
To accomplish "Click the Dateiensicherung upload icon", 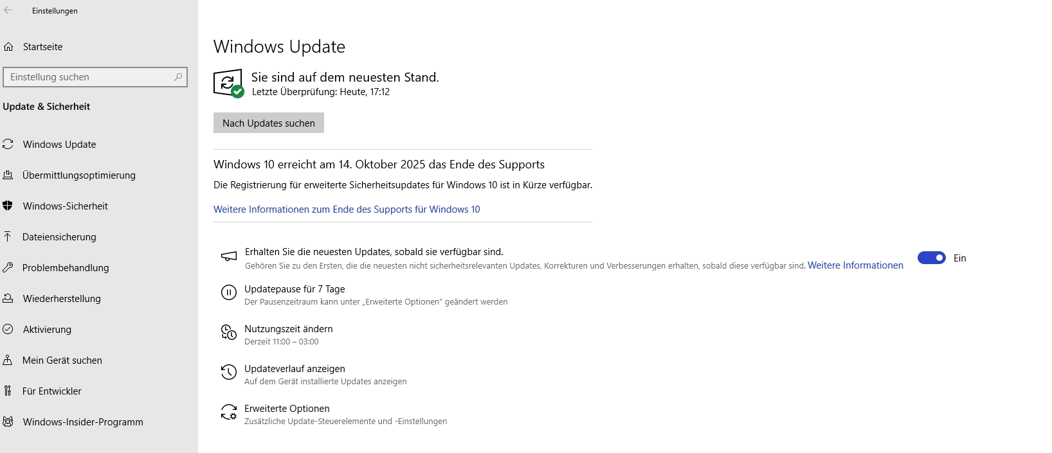I will (x=9, y=236).
